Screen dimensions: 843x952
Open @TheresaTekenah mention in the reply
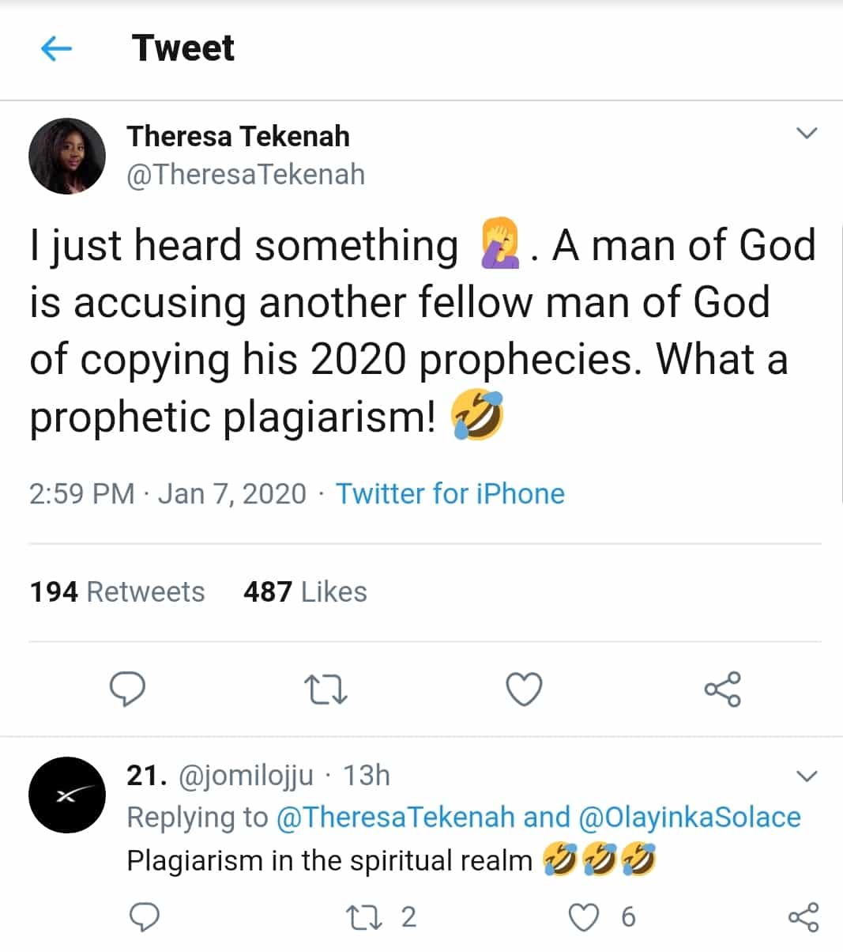tap(395, 817)
